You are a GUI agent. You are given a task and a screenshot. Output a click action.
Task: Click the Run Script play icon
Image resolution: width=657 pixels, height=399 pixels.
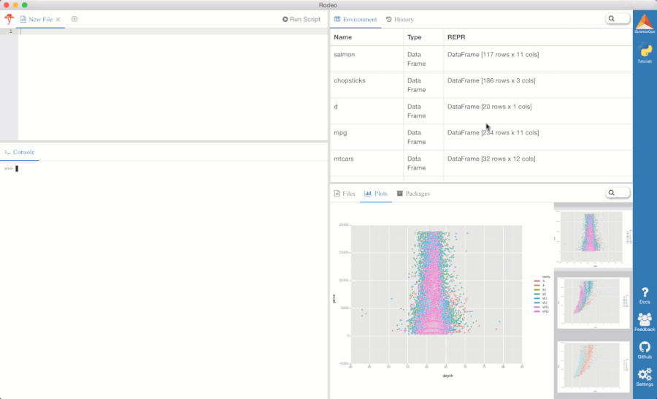(285, 19)
